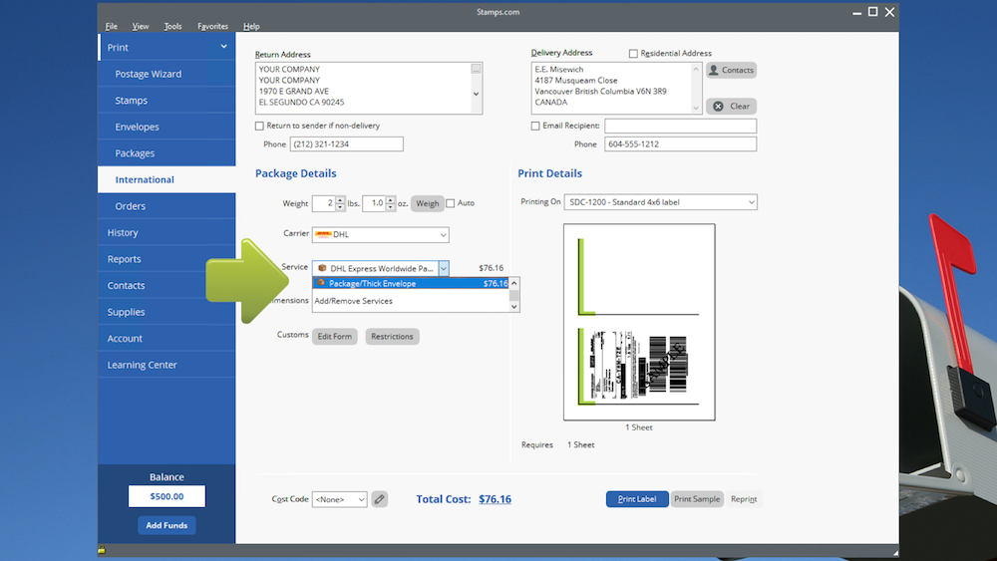
Task: Click the Edit Form customs button
Action: click(x=335, y=337)
